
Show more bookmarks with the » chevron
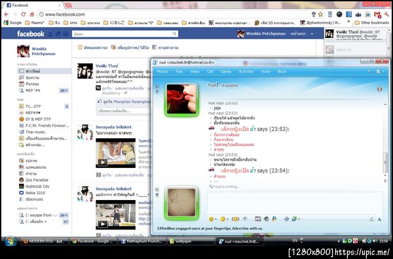(x=348, y=22)
